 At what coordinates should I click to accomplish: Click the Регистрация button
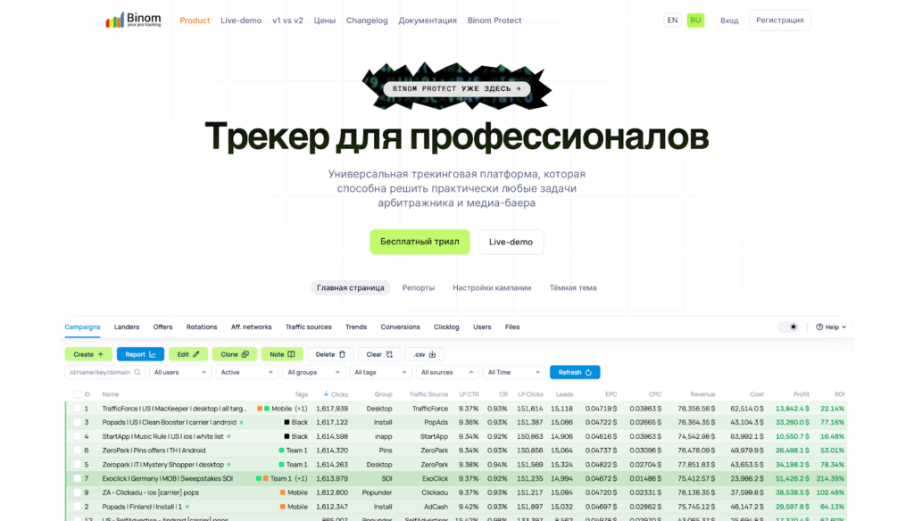[780, 21]
